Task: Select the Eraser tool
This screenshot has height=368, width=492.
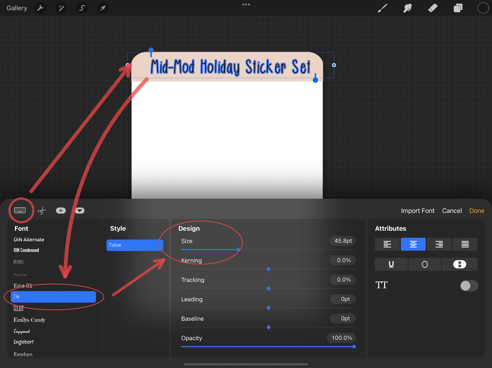Action: 433,8
